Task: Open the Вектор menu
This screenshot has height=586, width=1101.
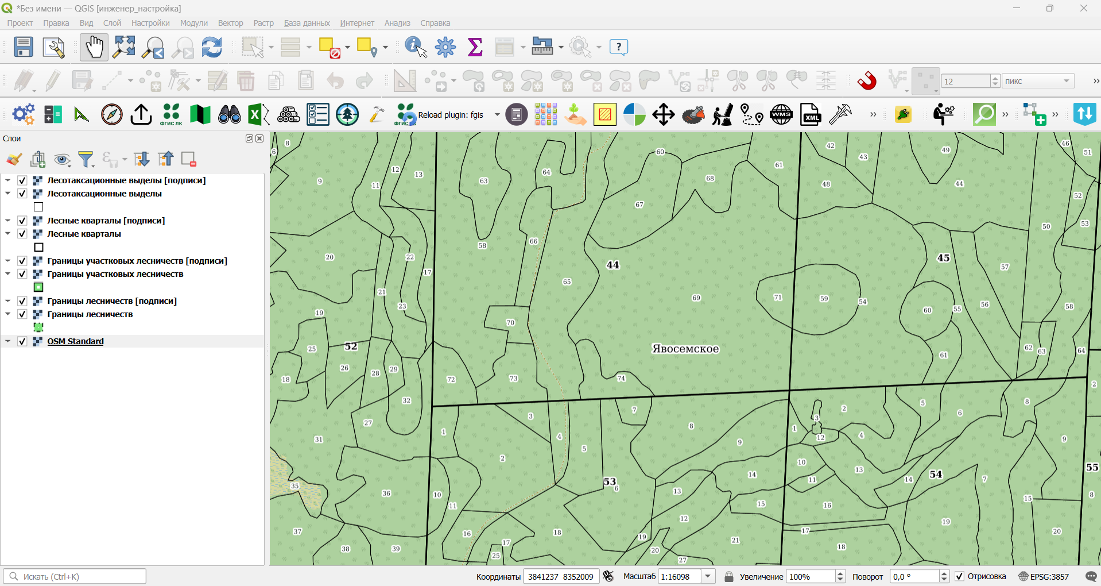Action: pyautogui.click(x=230, y=23)
